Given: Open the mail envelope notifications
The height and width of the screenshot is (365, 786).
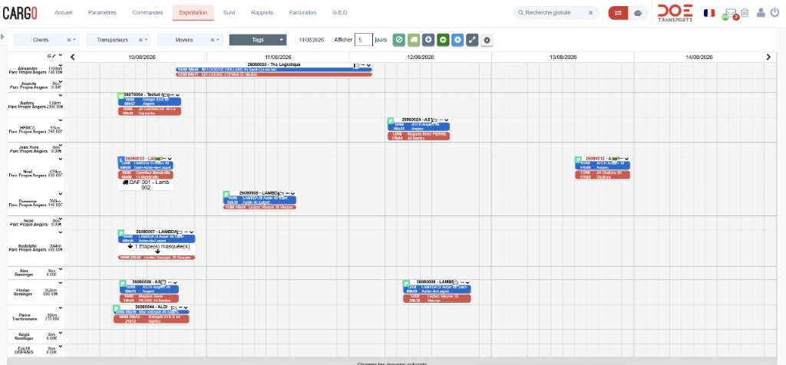Looking at the screenshot, I should [x=731, y=13].
